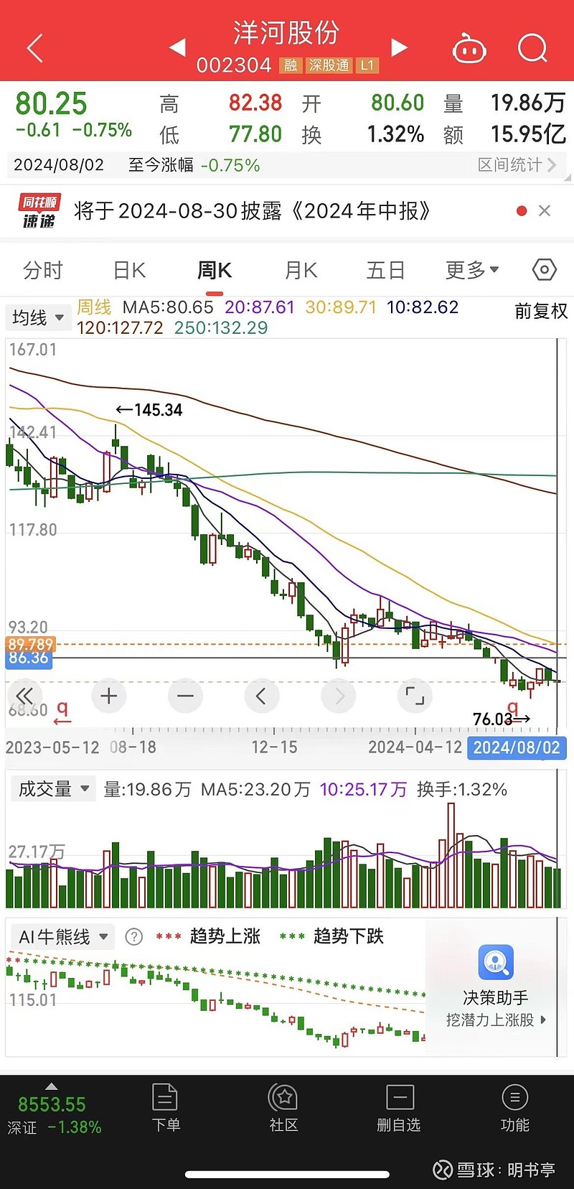Image resolution: width=574 pixels, height=1189 pixels.
Task: Open chart settings hexagon icon
Action: click(x=545, y=270)
